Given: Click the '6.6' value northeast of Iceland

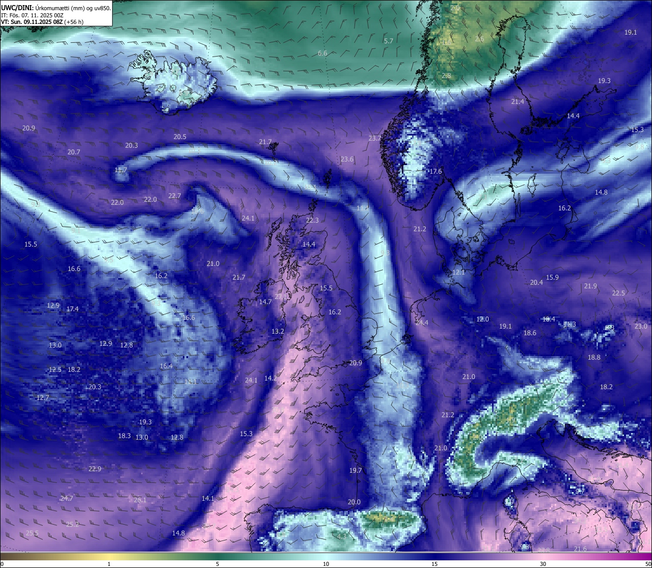Looking at the screenshot, I should 322,53.
